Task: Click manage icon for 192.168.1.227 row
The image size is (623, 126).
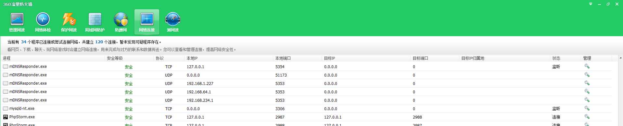Action: [x=587, y=83]
